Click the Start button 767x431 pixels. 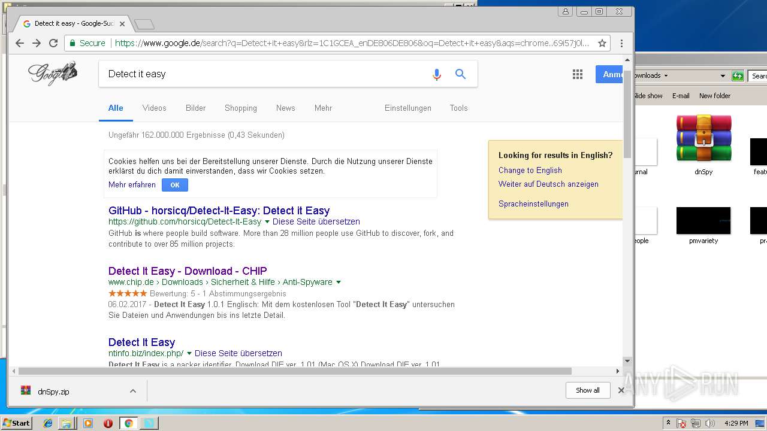point(17,423)
